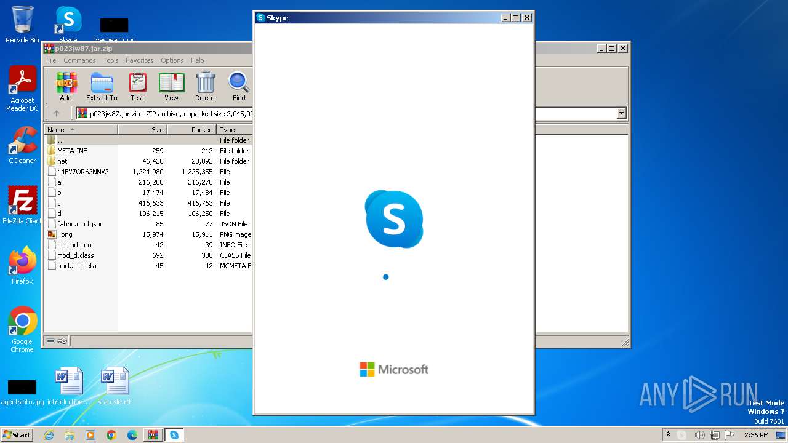Image resolution: width=788 pixels, height=443 pixels.
Task: Open Windows Explorer from the taskbar
Action: pyautogui.click(x=70, y=435)
